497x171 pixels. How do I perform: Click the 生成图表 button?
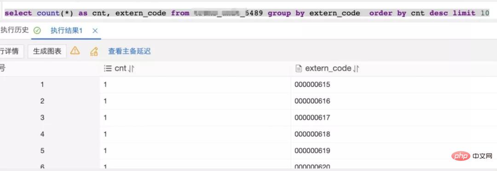[x=47, y=51]
